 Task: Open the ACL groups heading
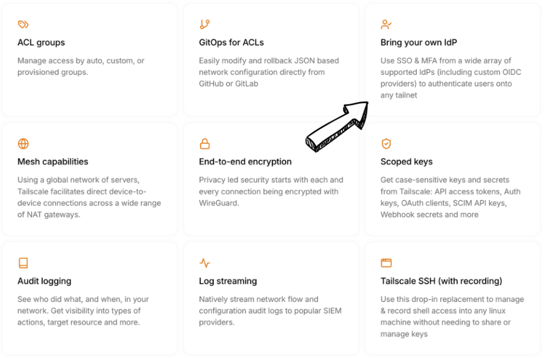[41, 43]
